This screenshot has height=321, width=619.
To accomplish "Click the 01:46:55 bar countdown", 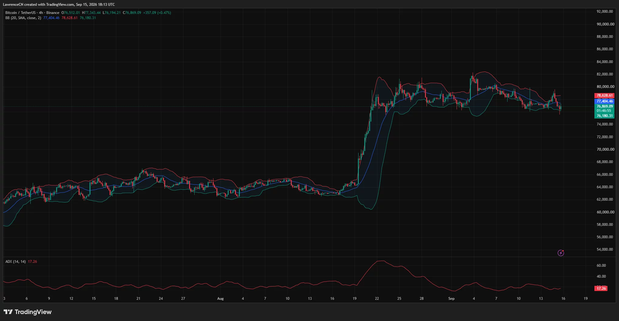I will tap(604, 111).
